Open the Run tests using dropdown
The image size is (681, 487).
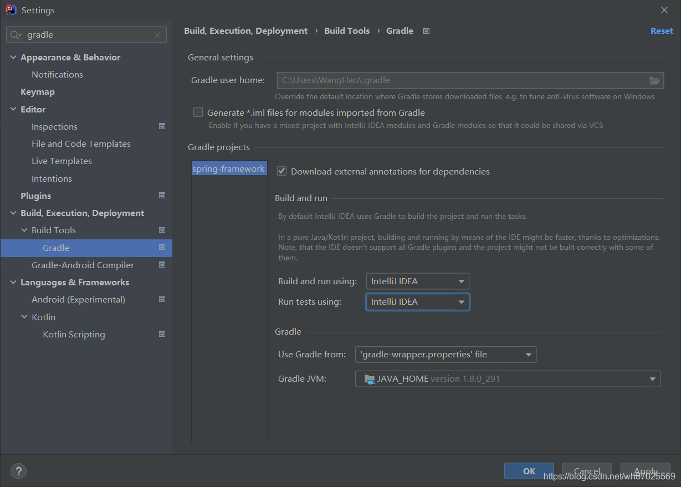[x=418, y=302]
